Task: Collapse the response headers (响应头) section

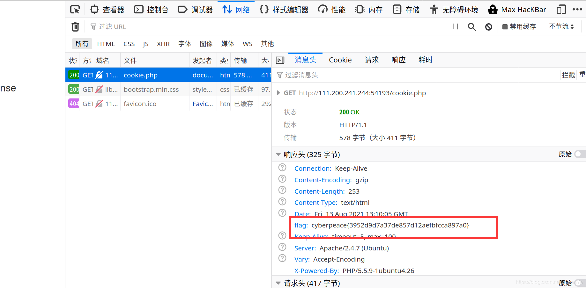Action: pyautogui.click(x=278, y=155)
